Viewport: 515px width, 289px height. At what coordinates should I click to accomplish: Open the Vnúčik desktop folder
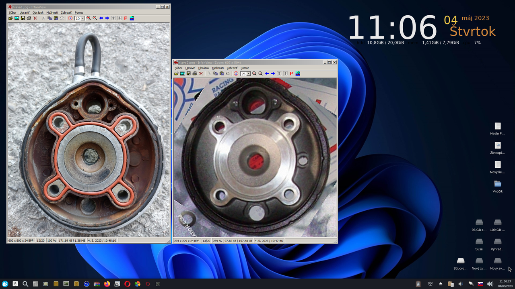pos(498,187)
